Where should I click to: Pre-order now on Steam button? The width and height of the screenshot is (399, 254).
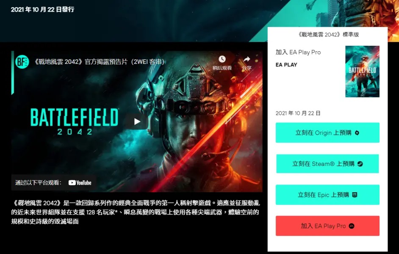[327, 164]
